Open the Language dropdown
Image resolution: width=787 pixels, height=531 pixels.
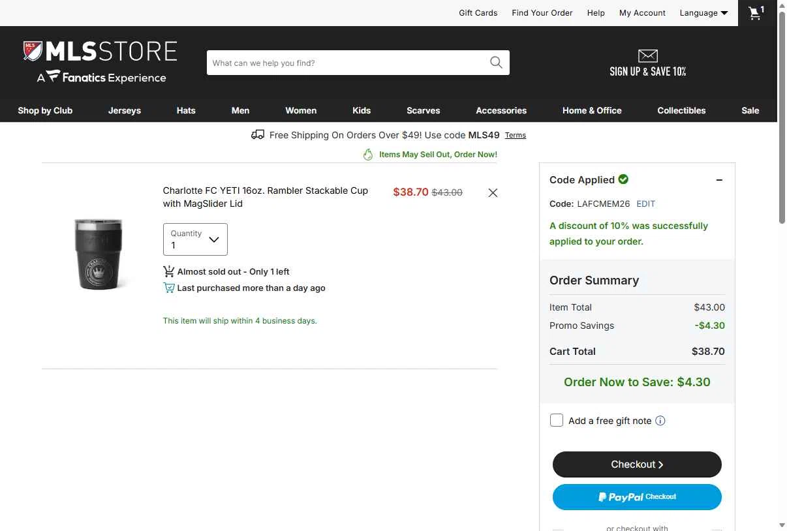703,13
